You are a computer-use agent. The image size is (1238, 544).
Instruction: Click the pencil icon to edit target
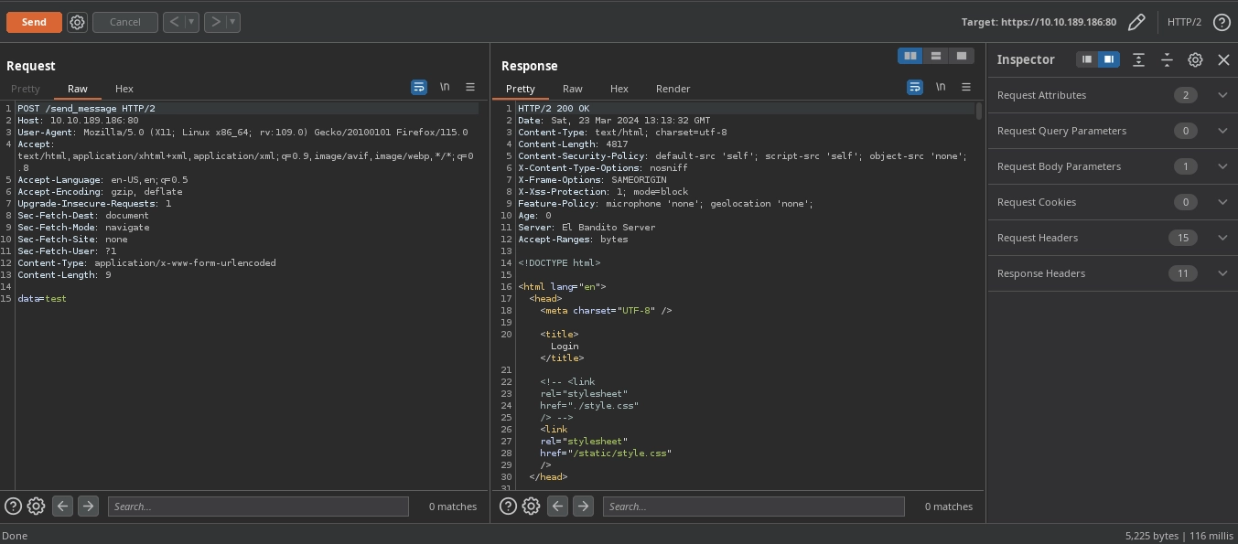pyautogui.click(x=1136, y=22)
